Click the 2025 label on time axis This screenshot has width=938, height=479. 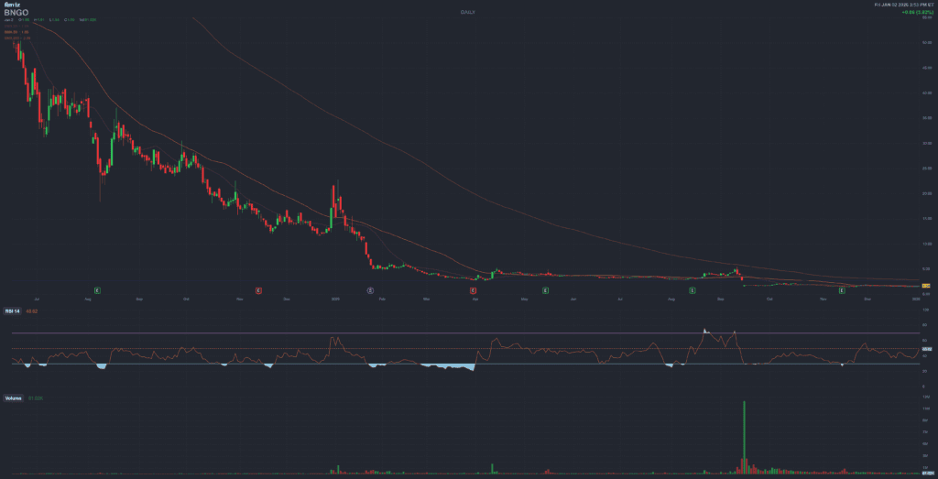(336, 299)
